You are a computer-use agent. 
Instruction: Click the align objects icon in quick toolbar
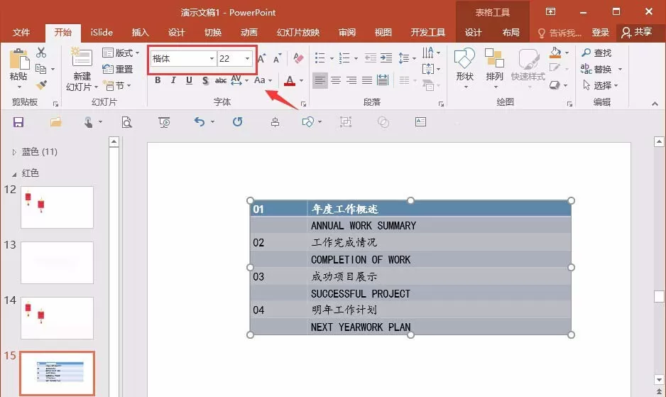[x=275, y=122]
